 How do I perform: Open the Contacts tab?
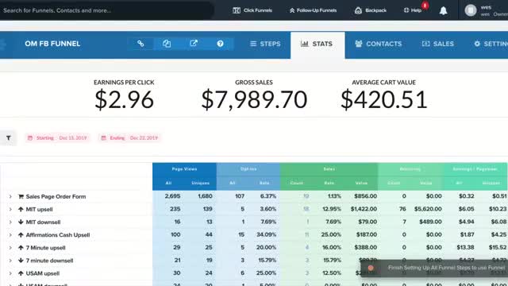pyautogui.click(x=378, y=44)
